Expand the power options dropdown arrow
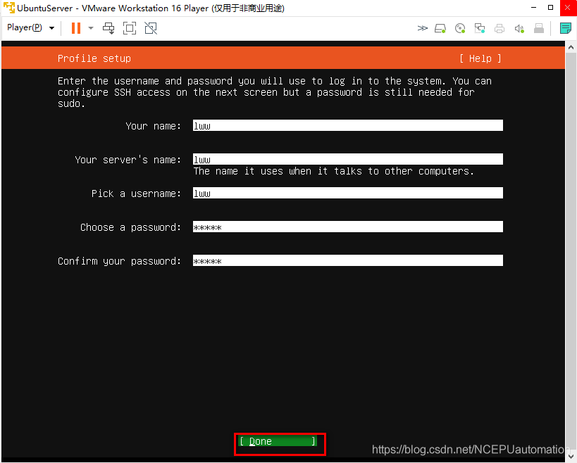Image resolution: width=577 pixels, height=463 pixels. [x=91, y=28]
